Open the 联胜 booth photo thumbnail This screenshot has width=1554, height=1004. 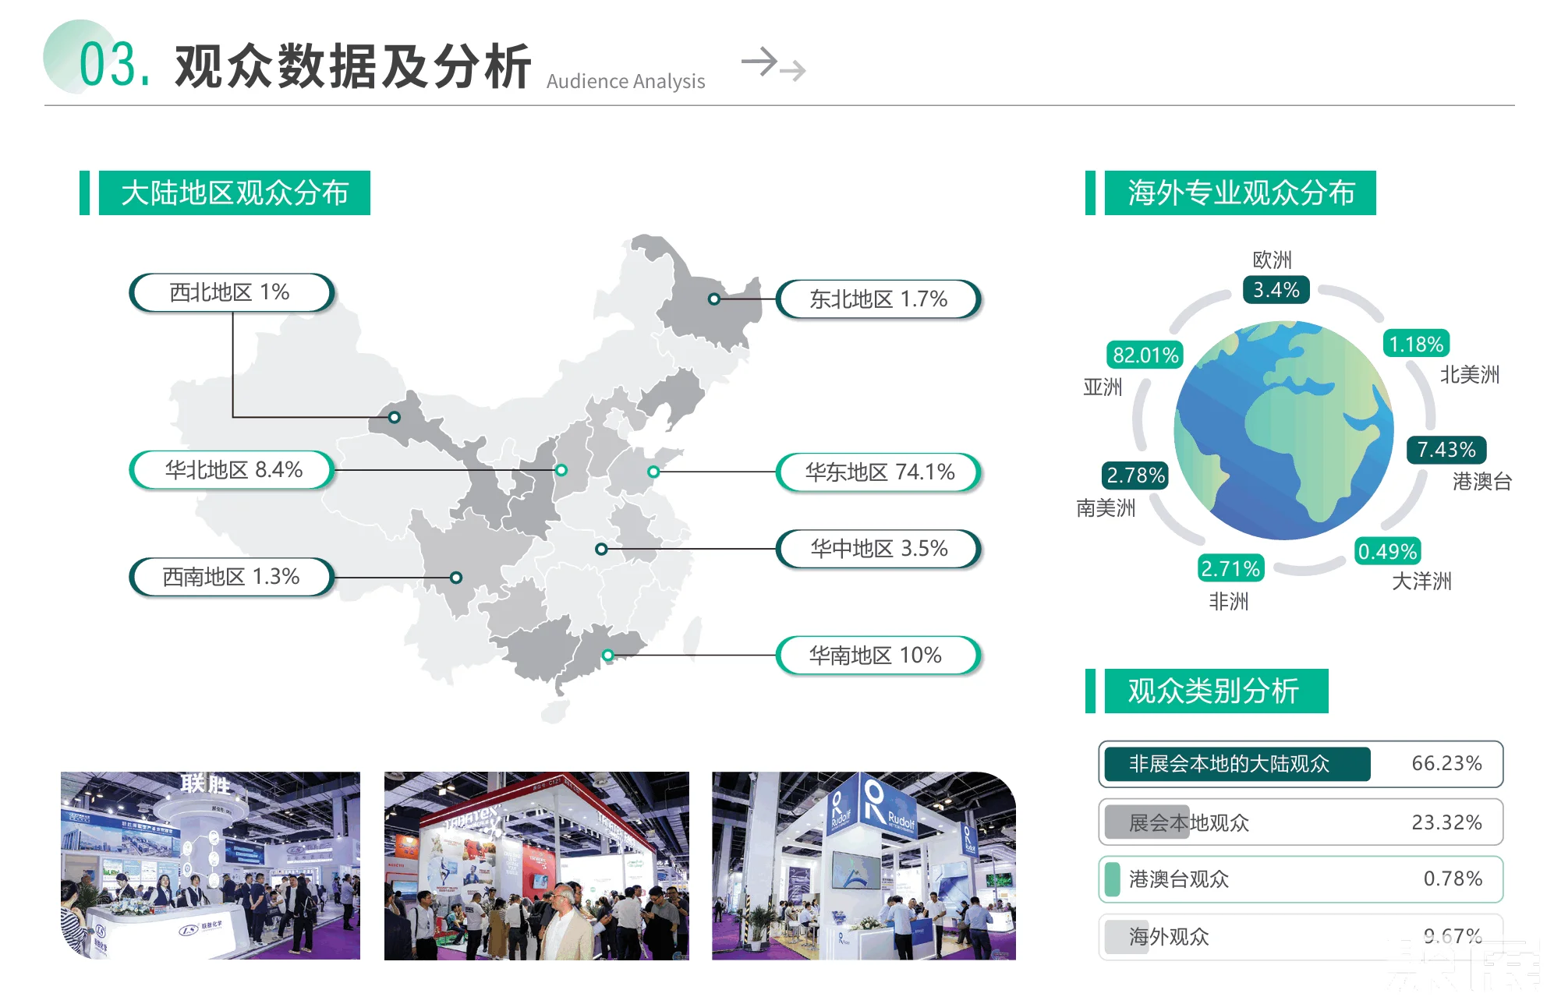point(211,865)
